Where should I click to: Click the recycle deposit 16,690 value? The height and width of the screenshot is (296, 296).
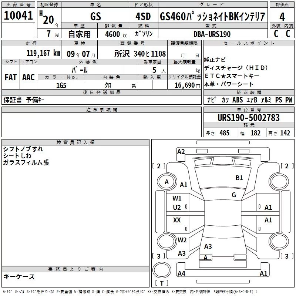tap(184, 85)
